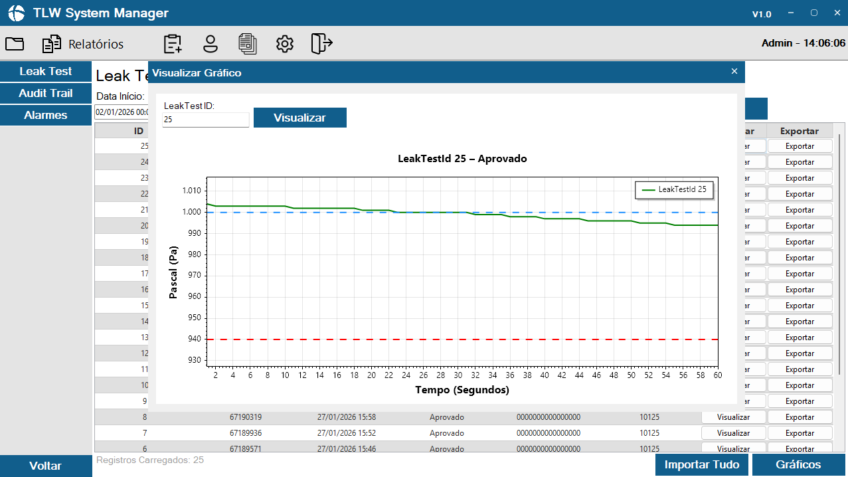The width and height of the screenshot is (848, 477).
Task: Click the TLW globe logo icon
Action: pyautogui.click(x=16, y=13)
